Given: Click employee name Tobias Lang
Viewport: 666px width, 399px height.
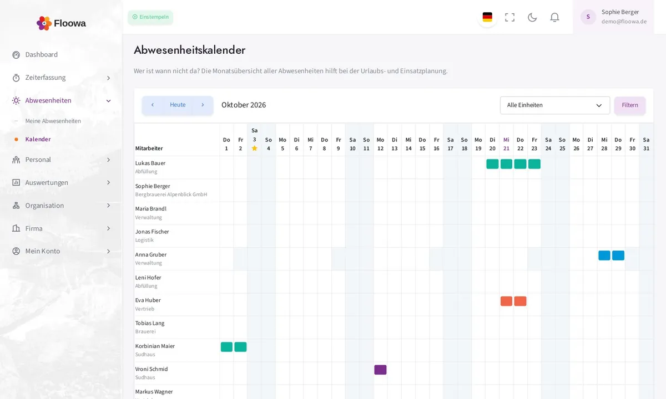Looking at the screenshot, I should (x=150, y=323).
